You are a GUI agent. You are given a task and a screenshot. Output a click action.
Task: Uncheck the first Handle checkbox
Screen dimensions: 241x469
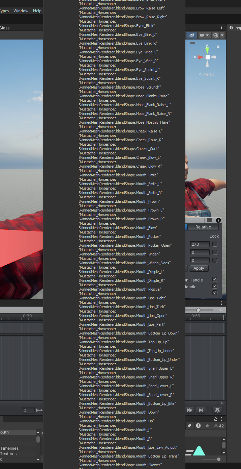coord(215,279)
